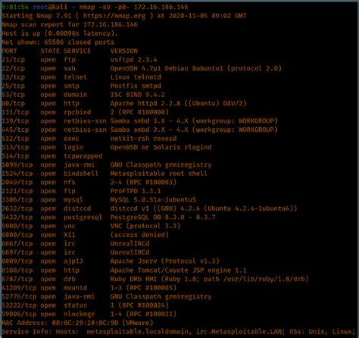
Task: Click the '6697/tcp' port entry
Action: coord(17,252)
